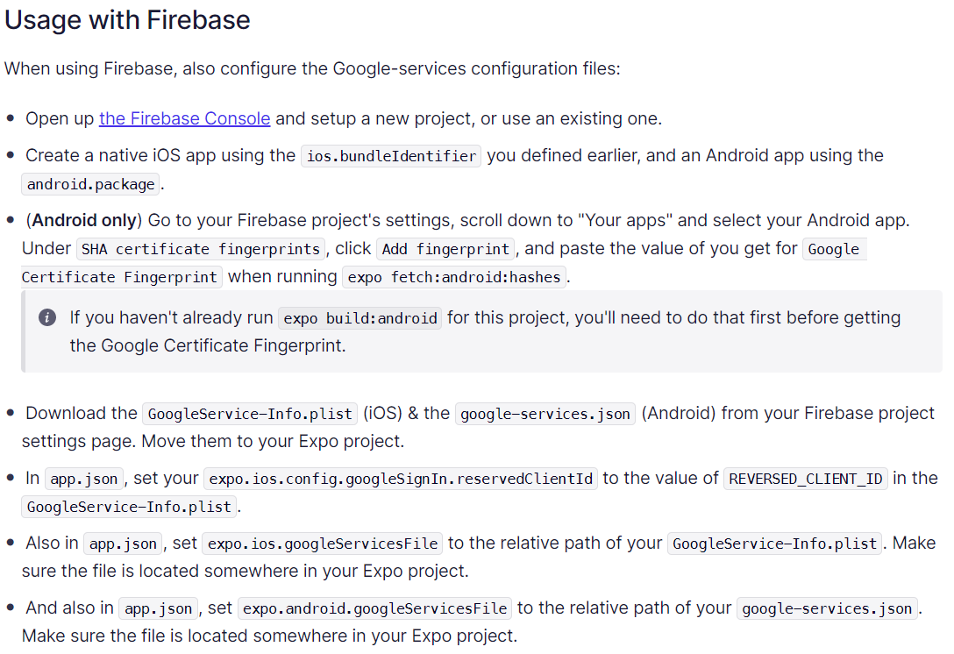
Task: Click the bold Android only text
Action: [x=84, y=220]
